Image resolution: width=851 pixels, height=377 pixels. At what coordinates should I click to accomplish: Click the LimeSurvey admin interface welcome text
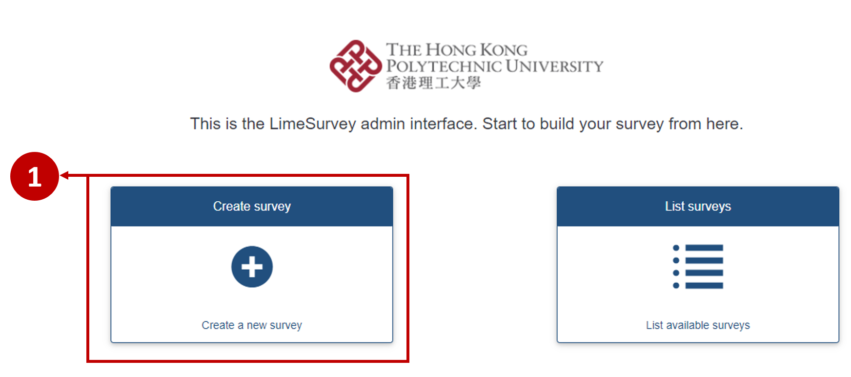click(466, 124)
